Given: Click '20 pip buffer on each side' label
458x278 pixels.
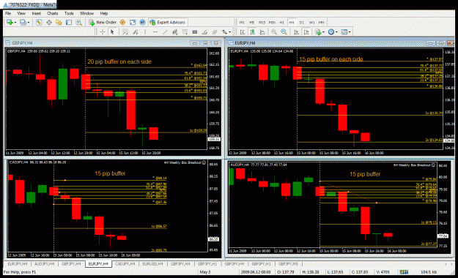Looking at the screenshot, I should (119, 61).
